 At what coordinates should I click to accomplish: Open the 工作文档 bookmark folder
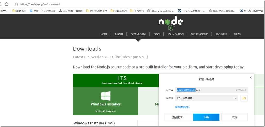point(137,11)
